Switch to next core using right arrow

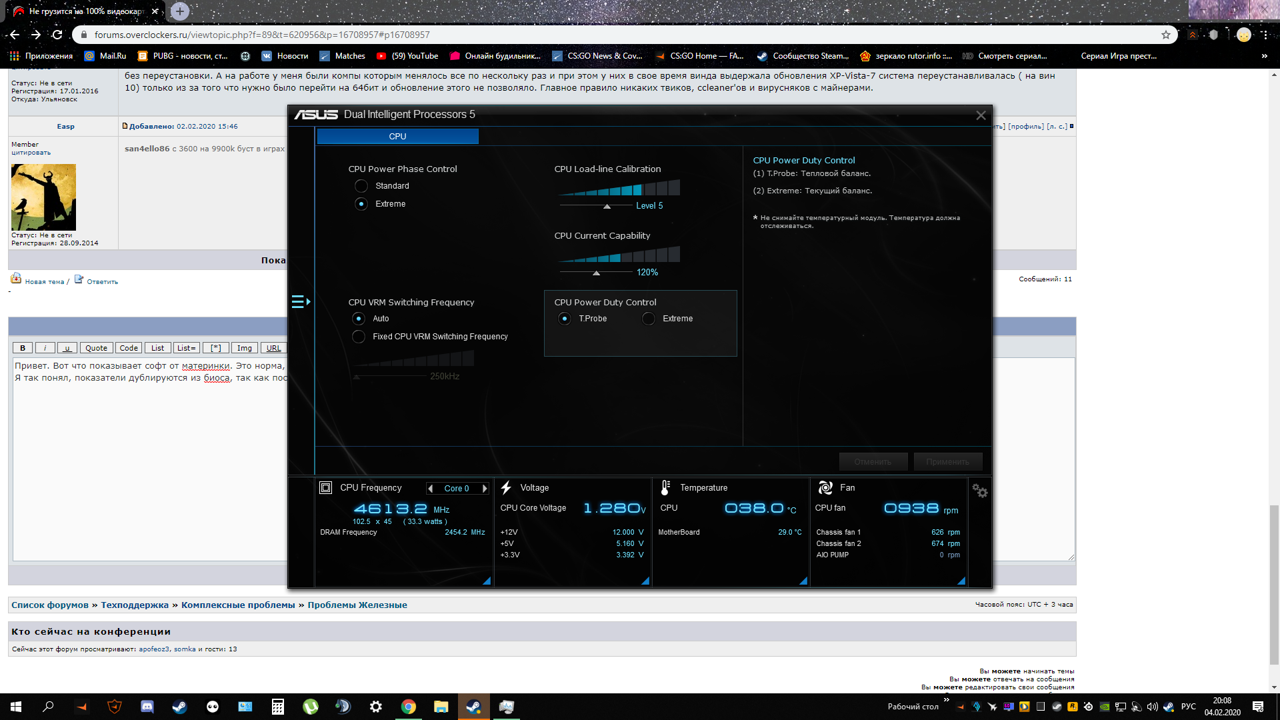point(485,489)
